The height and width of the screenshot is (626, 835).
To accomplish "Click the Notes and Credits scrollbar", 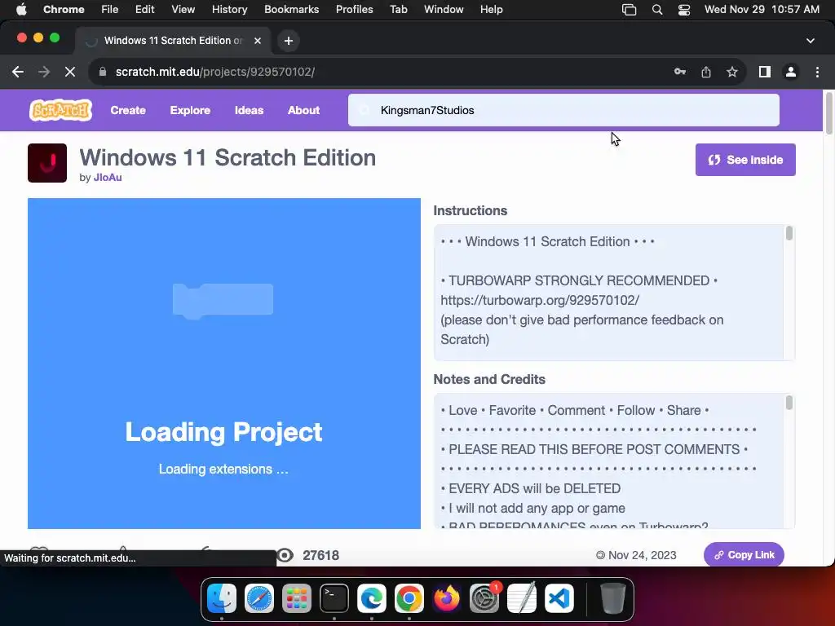I will [x=789, y=403].
